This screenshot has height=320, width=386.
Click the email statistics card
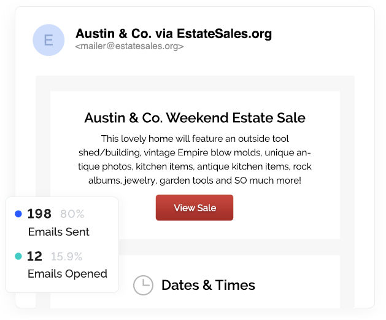62,244
